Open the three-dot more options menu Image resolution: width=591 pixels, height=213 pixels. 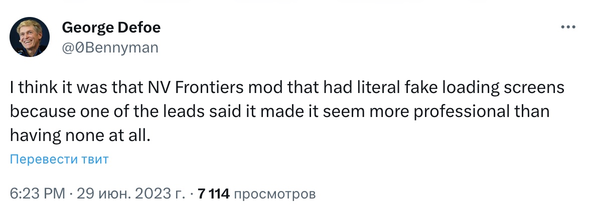coord(567,27)
